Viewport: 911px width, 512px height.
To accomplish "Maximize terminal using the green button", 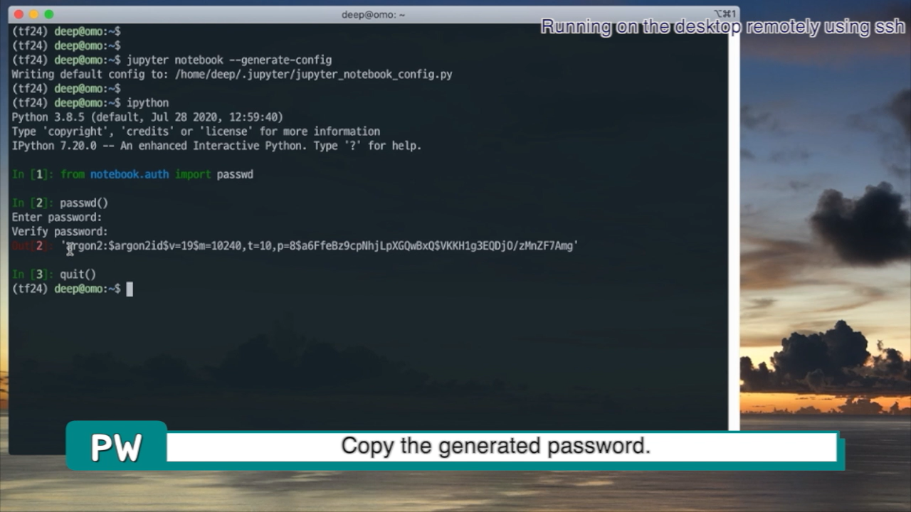I will tap(48, 14).
